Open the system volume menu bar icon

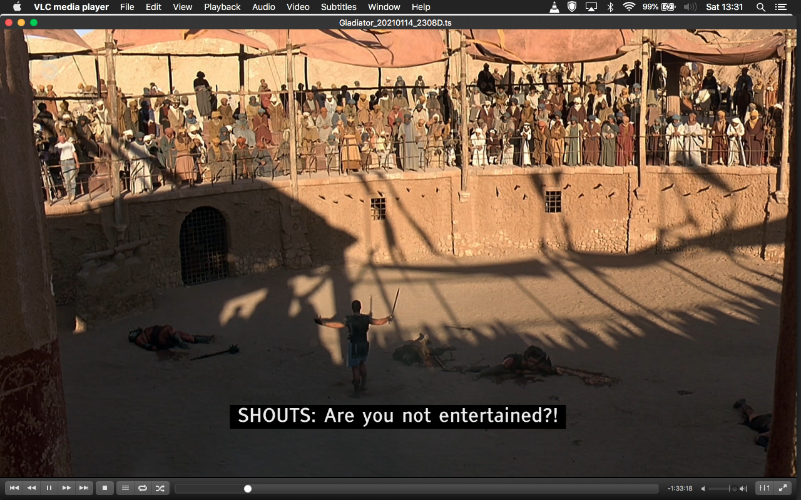coord(690,7)
